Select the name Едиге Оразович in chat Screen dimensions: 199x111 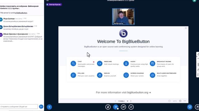click(16, 34)
